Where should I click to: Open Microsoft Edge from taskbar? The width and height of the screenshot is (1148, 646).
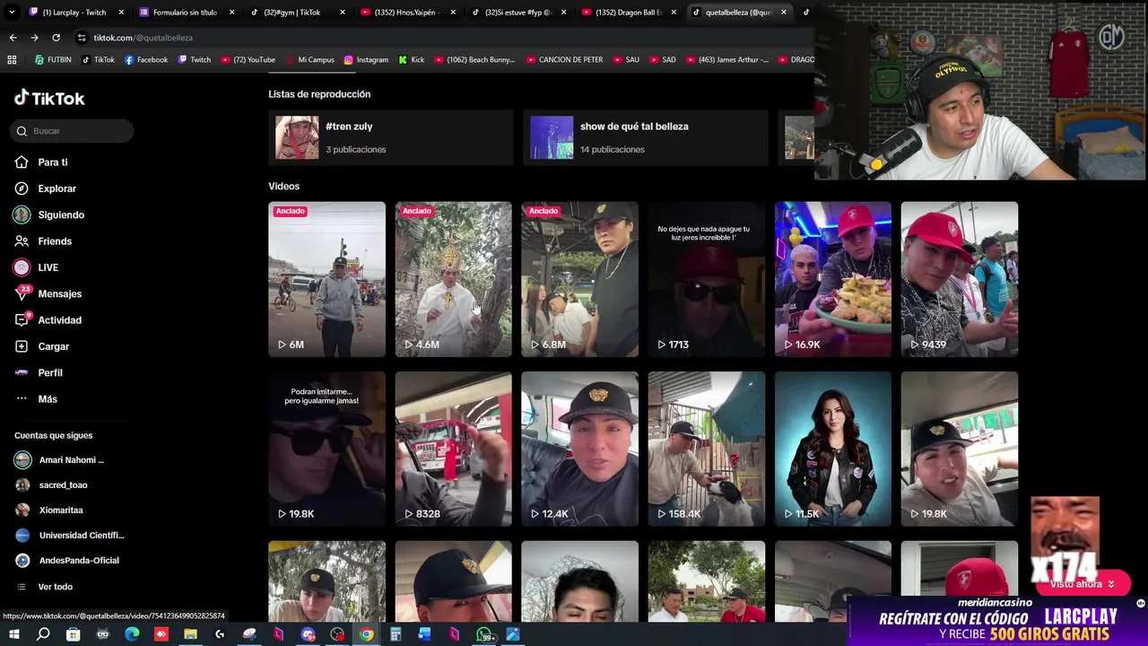coord(132,634)
